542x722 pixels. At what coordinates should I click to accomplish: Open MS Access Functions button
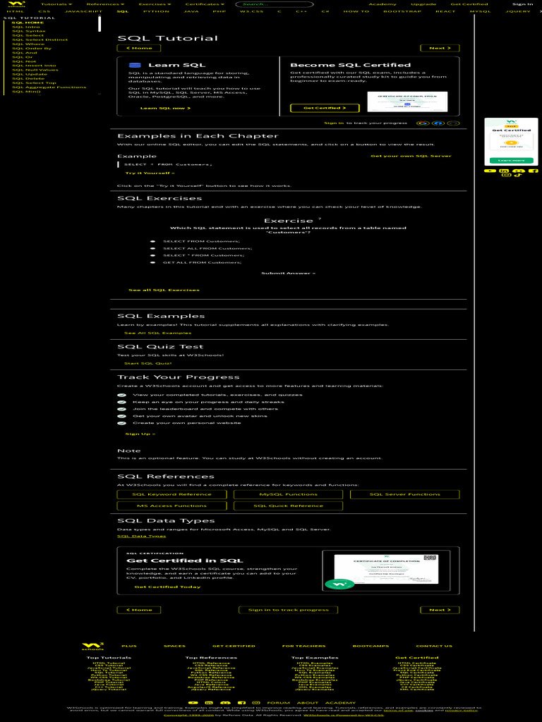tap(172, 506)
